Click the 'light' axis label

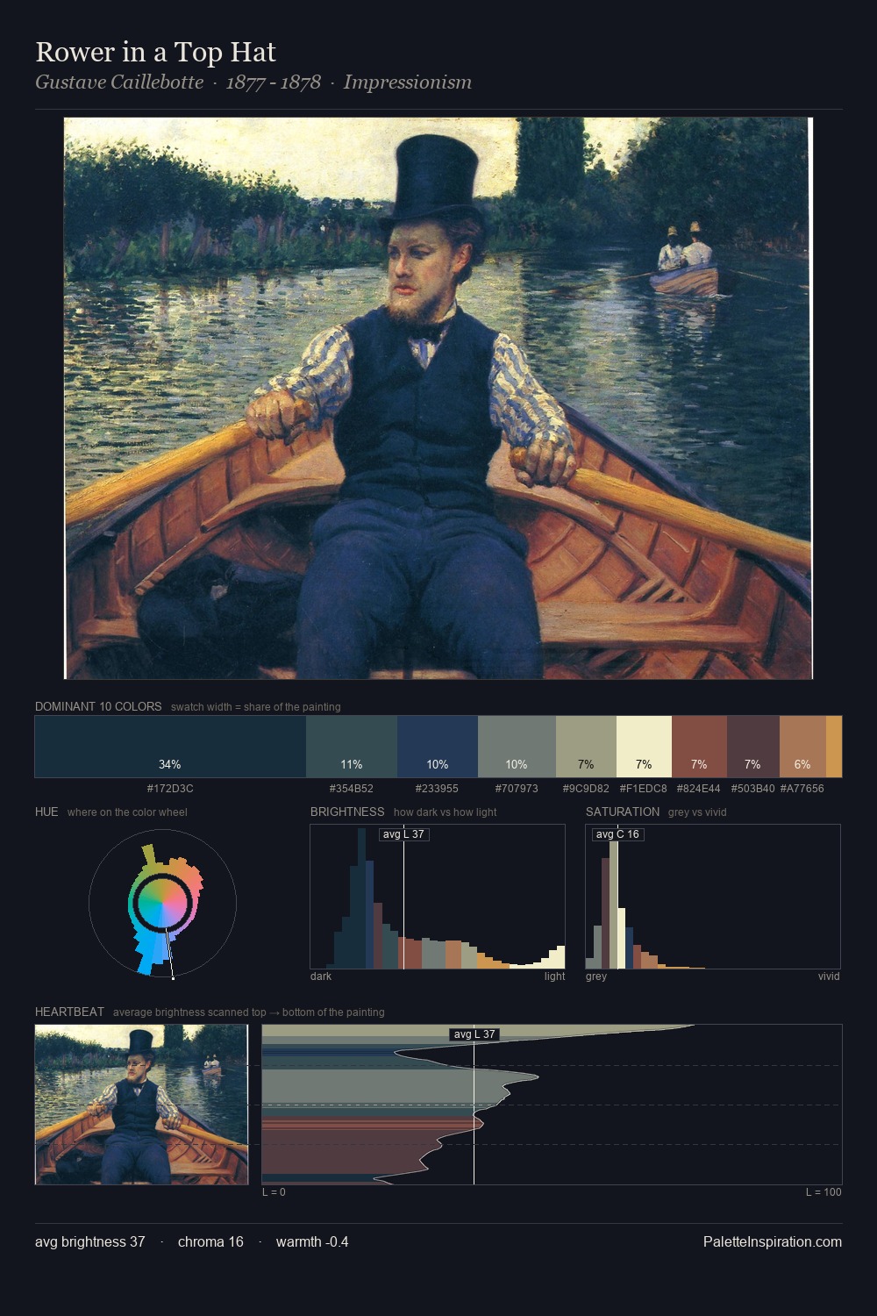pos(555,976)
